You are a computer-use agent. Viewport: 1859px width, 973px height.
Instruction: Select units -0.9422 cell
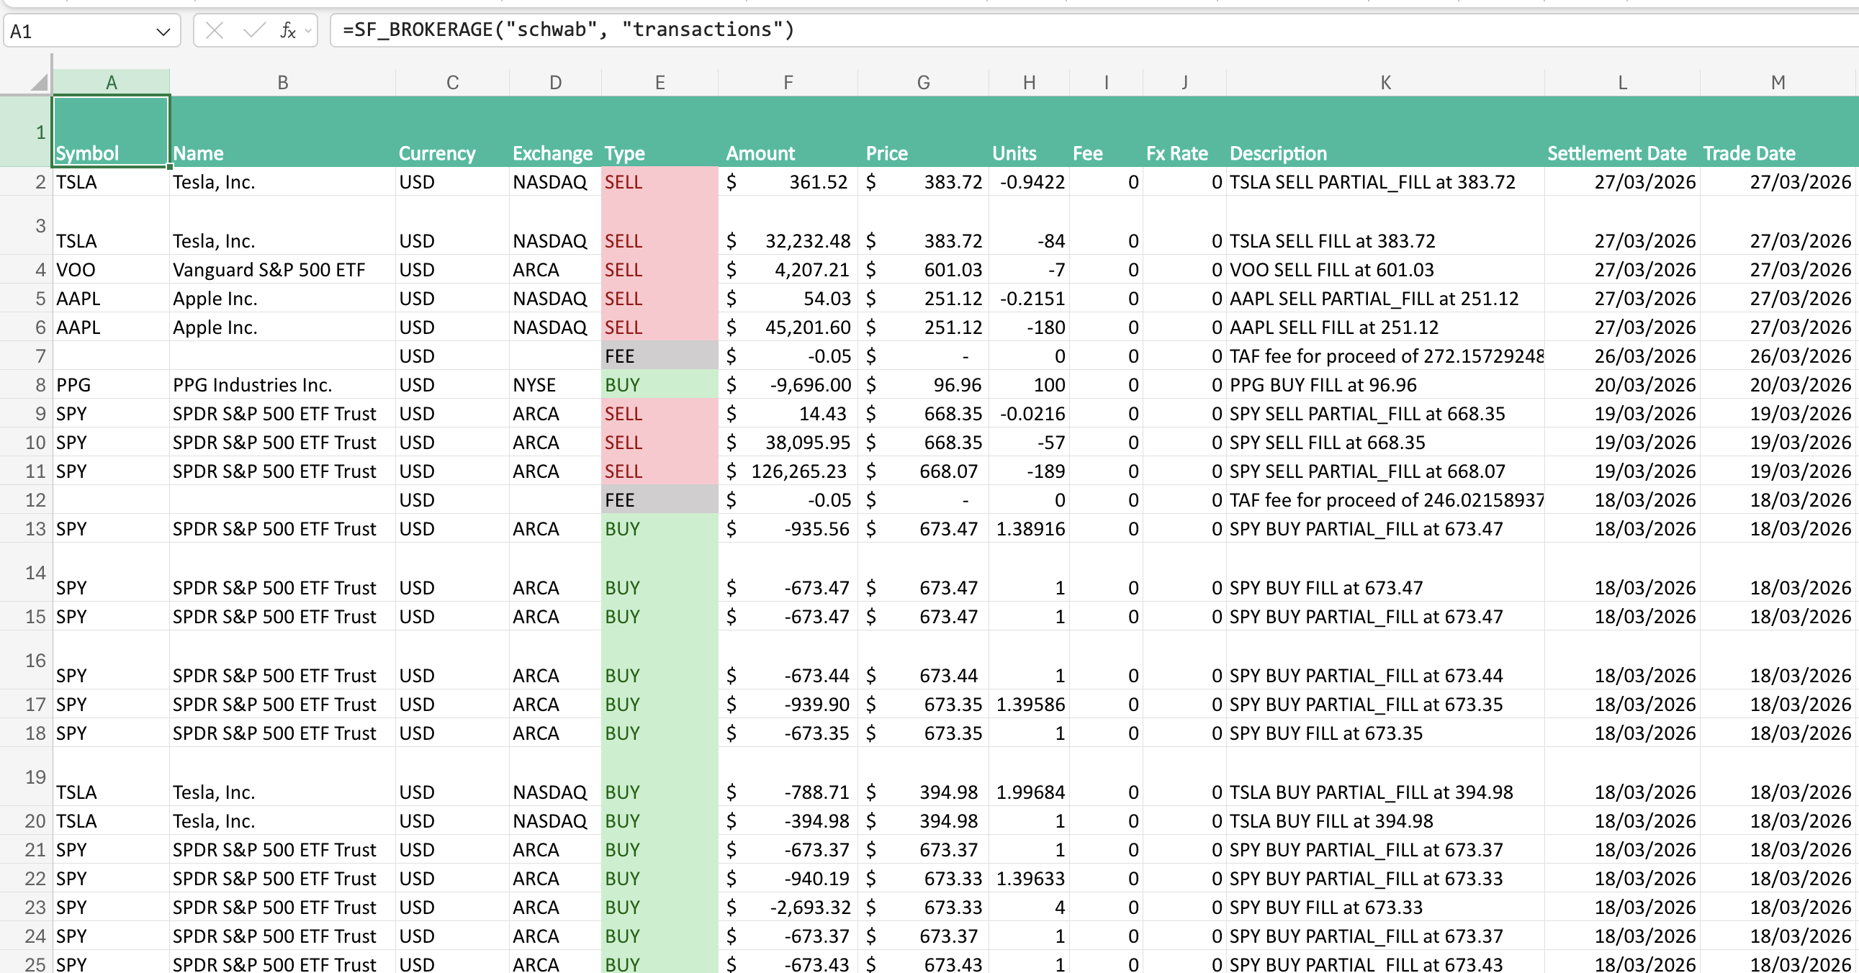[x=1029, y=182]
